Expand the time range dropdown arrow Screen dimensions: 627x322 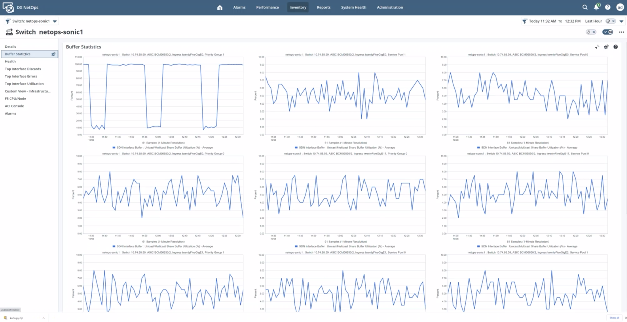pyautogui.click(x=621, y=21)
